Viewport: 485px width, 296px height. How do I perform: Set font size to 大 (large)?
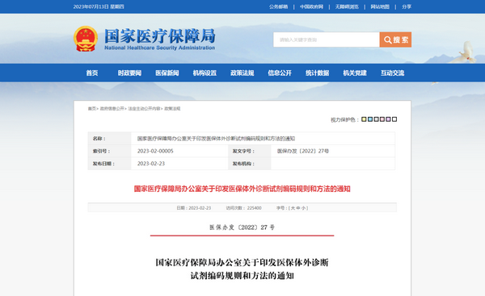(293, 208)
